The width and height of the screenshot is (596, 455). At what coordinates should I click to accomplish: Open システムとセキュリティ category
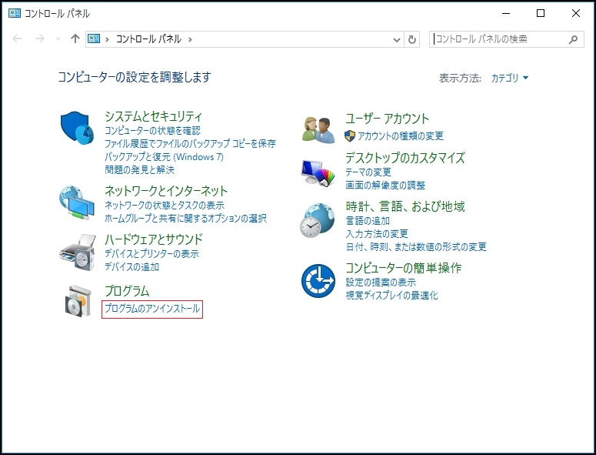[x=153, y=116]
